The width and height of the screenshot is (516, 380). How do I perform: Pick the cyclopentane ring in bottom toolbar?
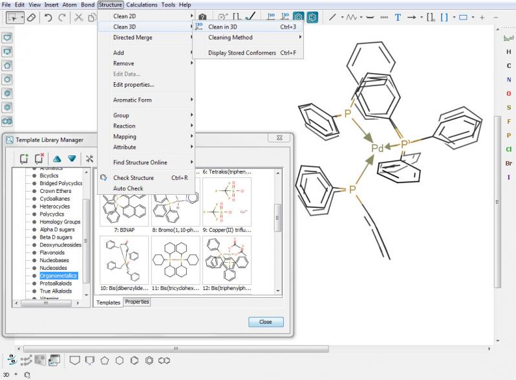[104, 361]
